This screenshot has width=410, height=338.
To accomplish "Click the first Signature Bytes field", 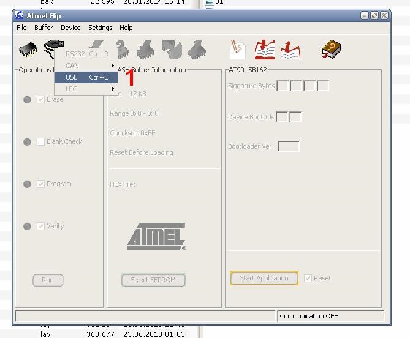I will pos(283,86).
